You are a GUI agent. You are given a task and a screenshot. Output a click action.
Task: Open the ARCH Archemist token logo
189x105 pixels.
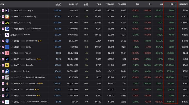point(7,96)
